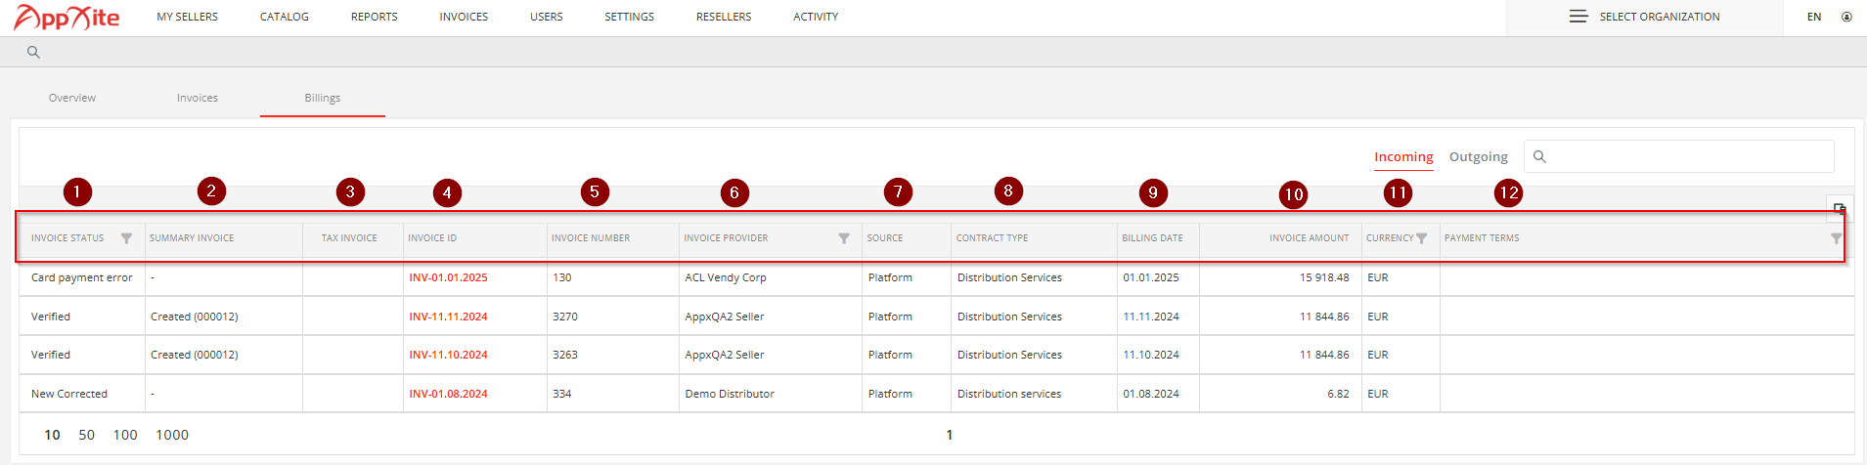The image size is (1867, 465).
Task: Switch to the Overview tab
Action: pos(72,98)
